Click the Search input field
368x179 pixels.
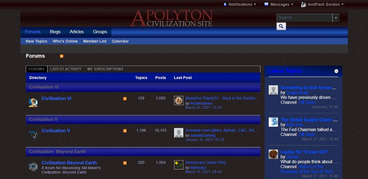click(x=304, y=18)
